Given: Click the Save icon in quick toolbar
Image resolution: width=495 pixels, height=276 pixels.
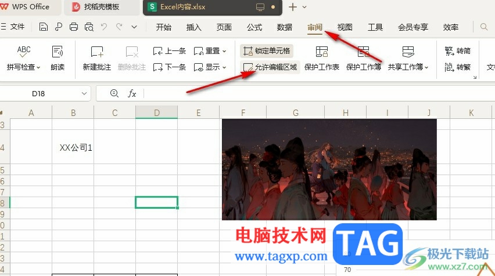Looking at the screenshot, I should (x=43, y=27).
